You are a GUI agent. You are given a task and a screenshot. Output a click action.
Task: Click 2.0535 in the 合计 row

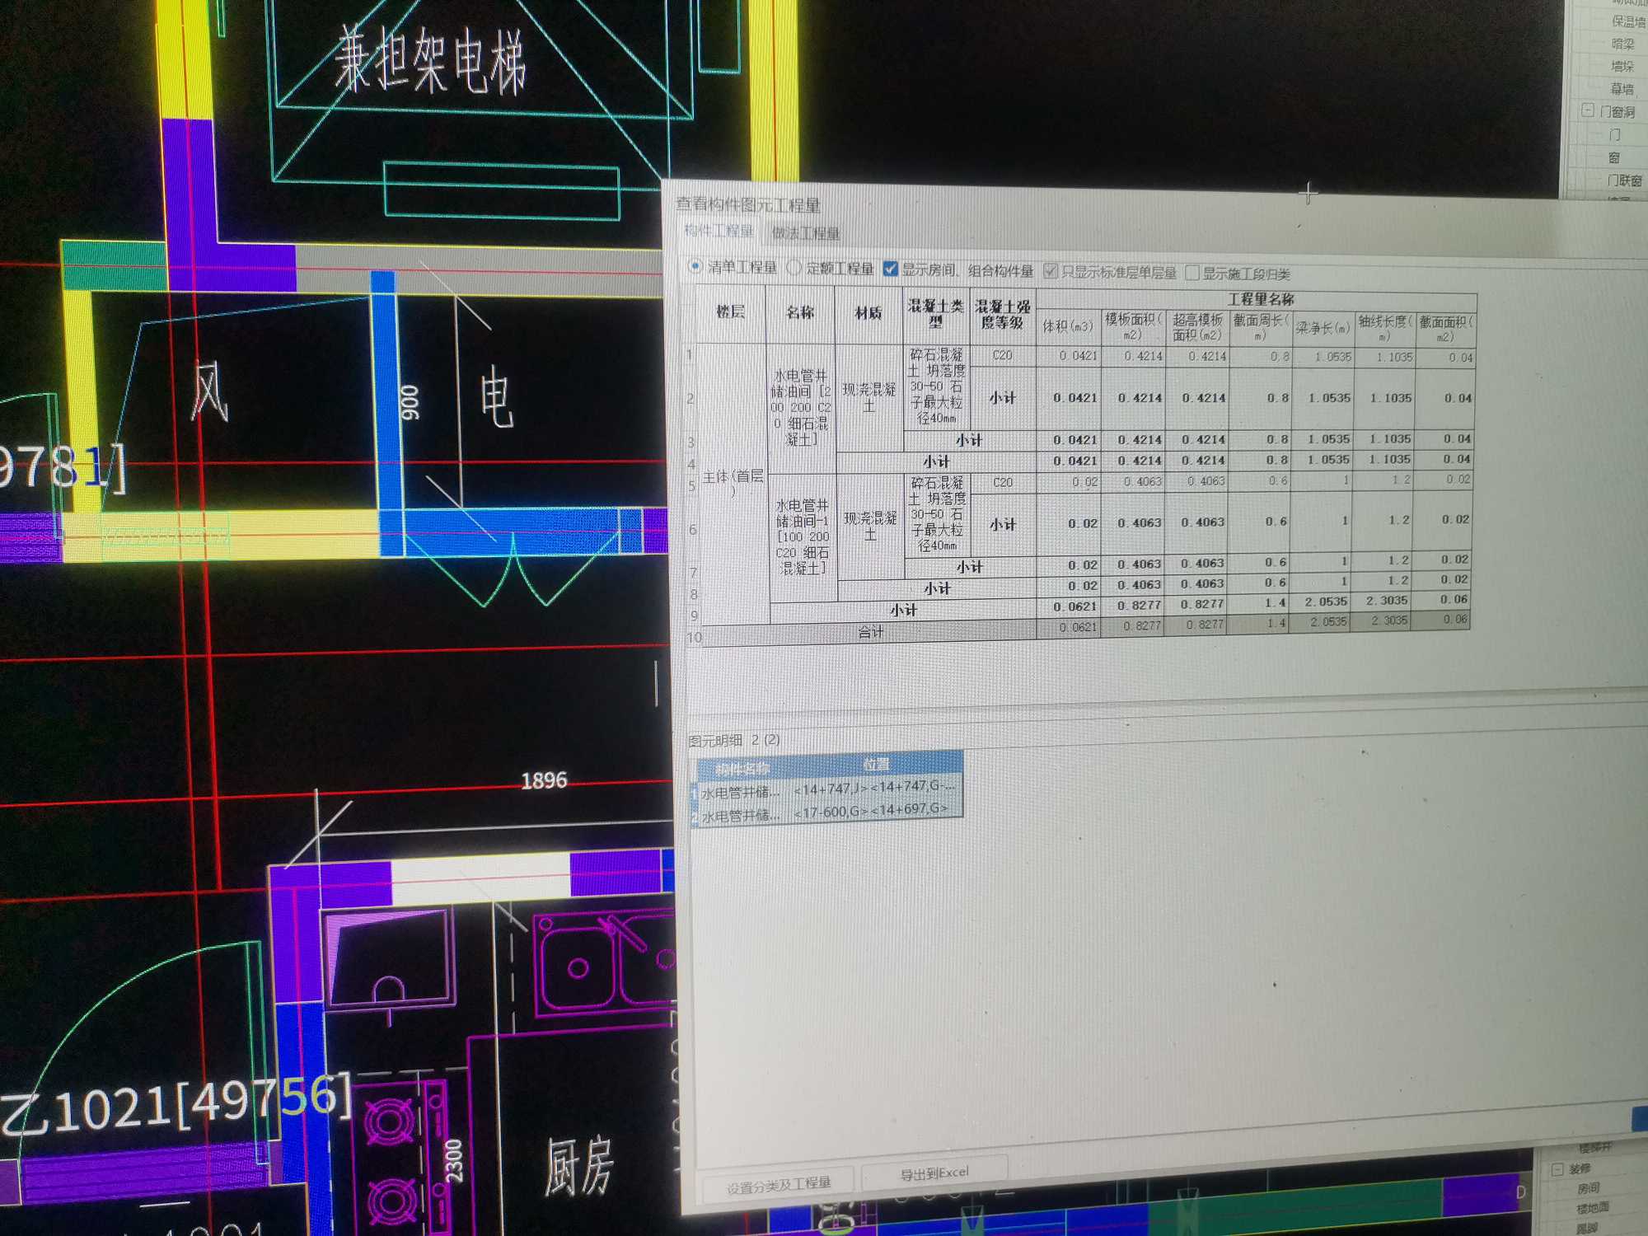(x=1321, y=622)
